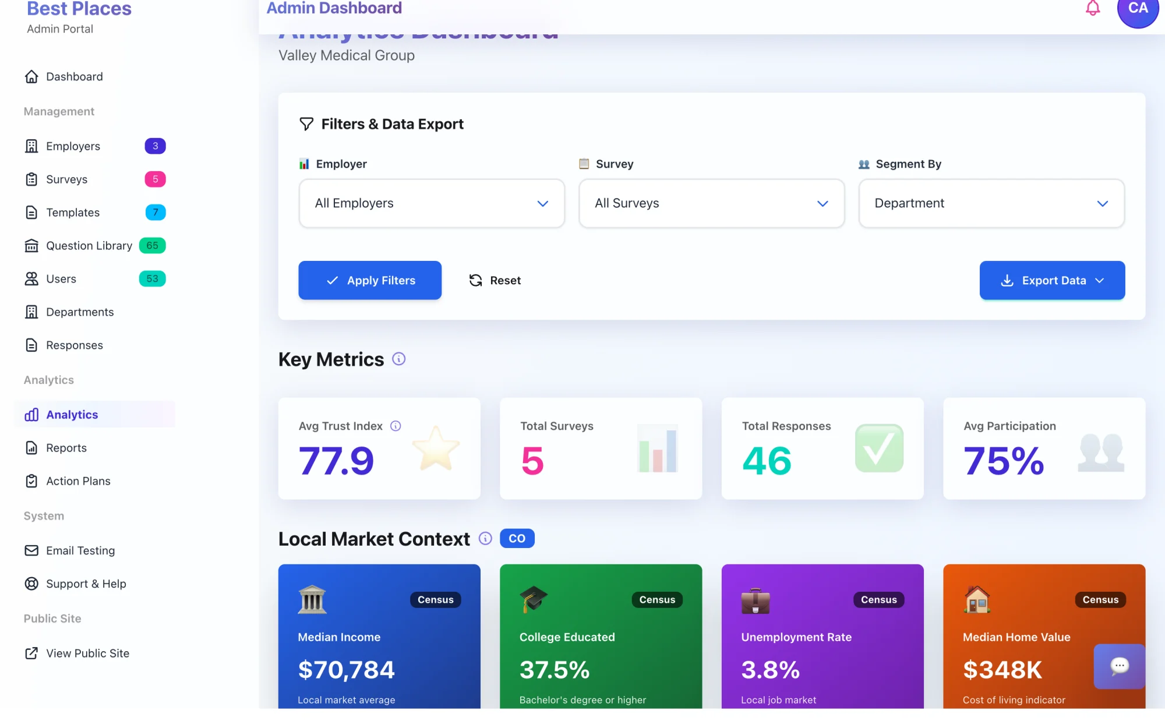This screenshot has width=1165, height=728.
Task: Click the Median Income bank icon
Action: [x=312, y=600]
